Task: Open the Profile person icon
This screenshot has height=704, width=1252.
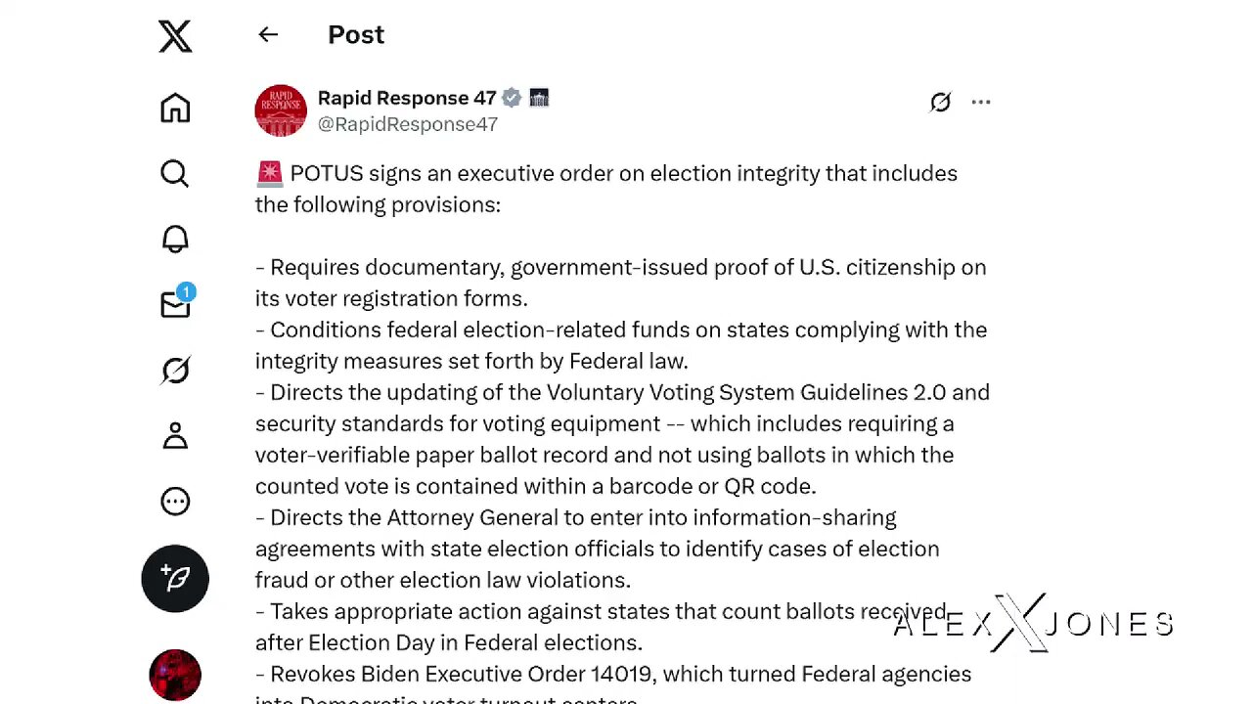Action: (175, 436)
